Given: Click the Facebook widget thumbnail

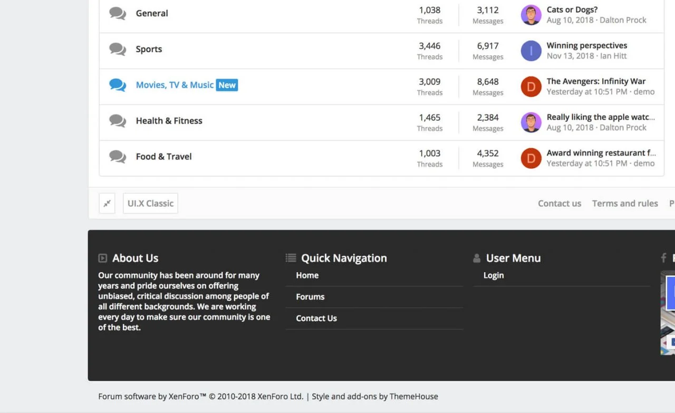Looking at the screenshot, I should click(x=668, y=312).
